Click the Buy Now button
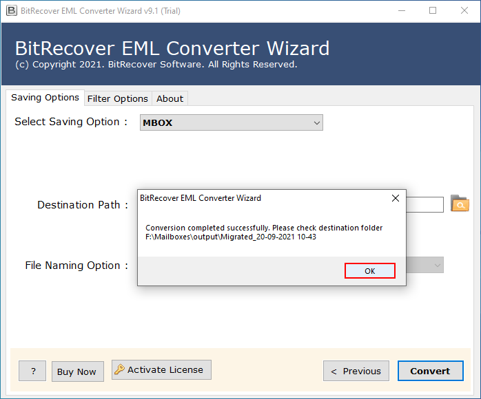The width and height of the screenshot is (481, 399). pyautogui.click(x=78, y=371)
